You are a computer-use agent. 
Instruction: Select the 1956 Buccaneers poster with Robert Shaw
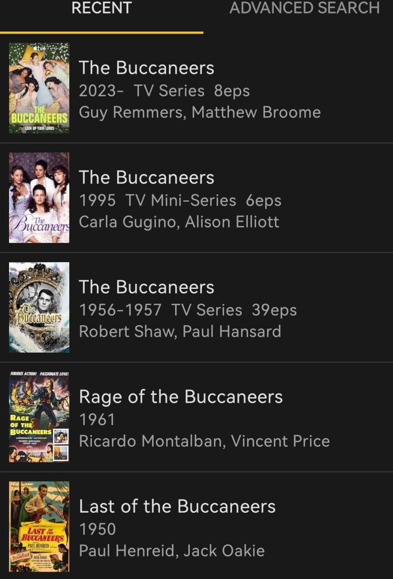pyautogui.click(x=39, y=307)
